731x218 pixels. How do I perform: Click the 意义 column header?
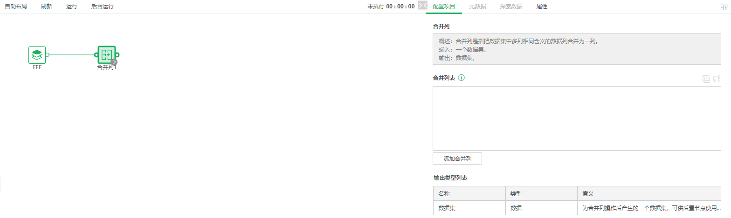649,193
